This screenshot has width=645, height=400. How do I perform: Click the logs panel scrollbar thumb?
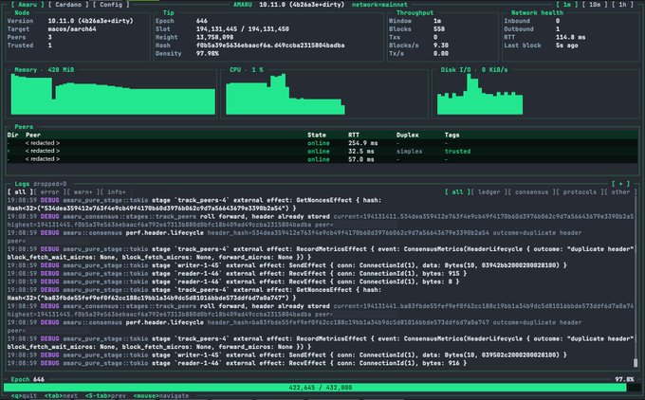(636, 363)
